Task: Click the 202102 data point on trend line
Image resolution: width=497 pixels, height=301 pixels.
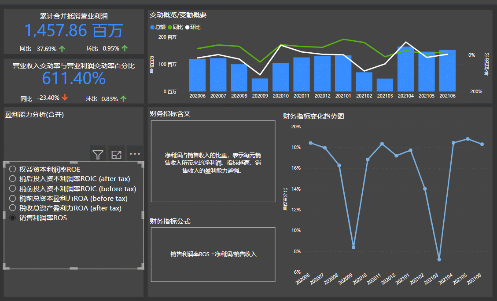Action: click(425, 189)
